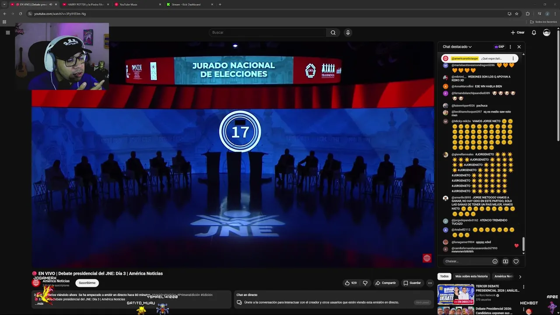Open more actions ellipsis under video
This screenshot has height=315, width=560.
430,283
